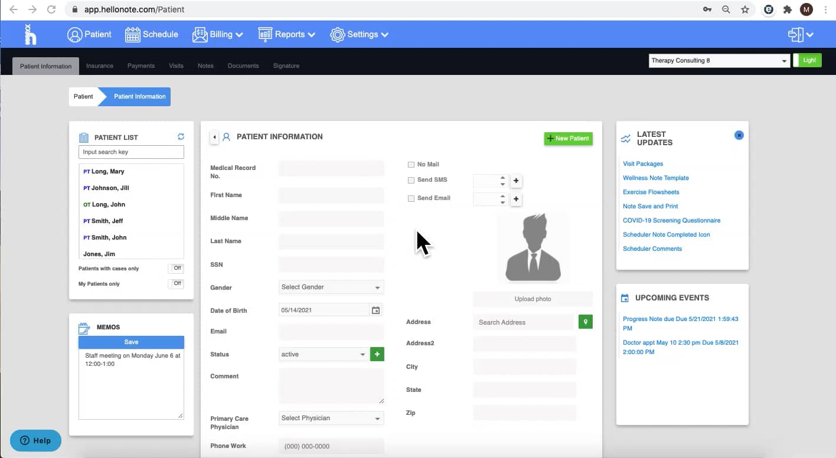Click the Latest Updates chart icon
This screenshot has width=836, height=458.
click(x=626, y=139)
